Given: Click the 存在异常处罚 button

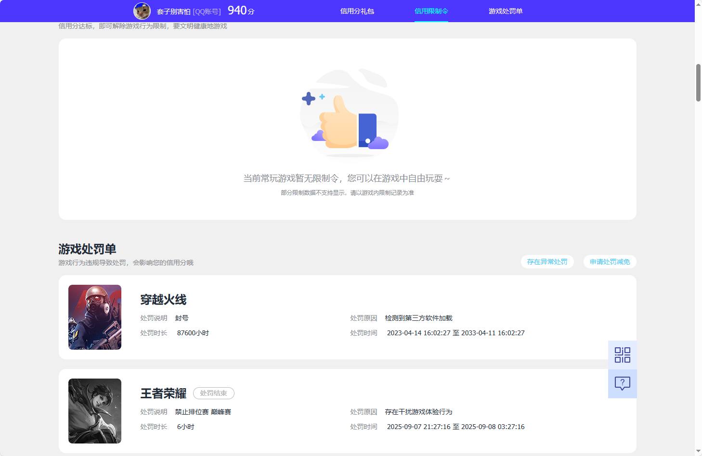Looking at the screenshot, I should (x=547, y=262).
